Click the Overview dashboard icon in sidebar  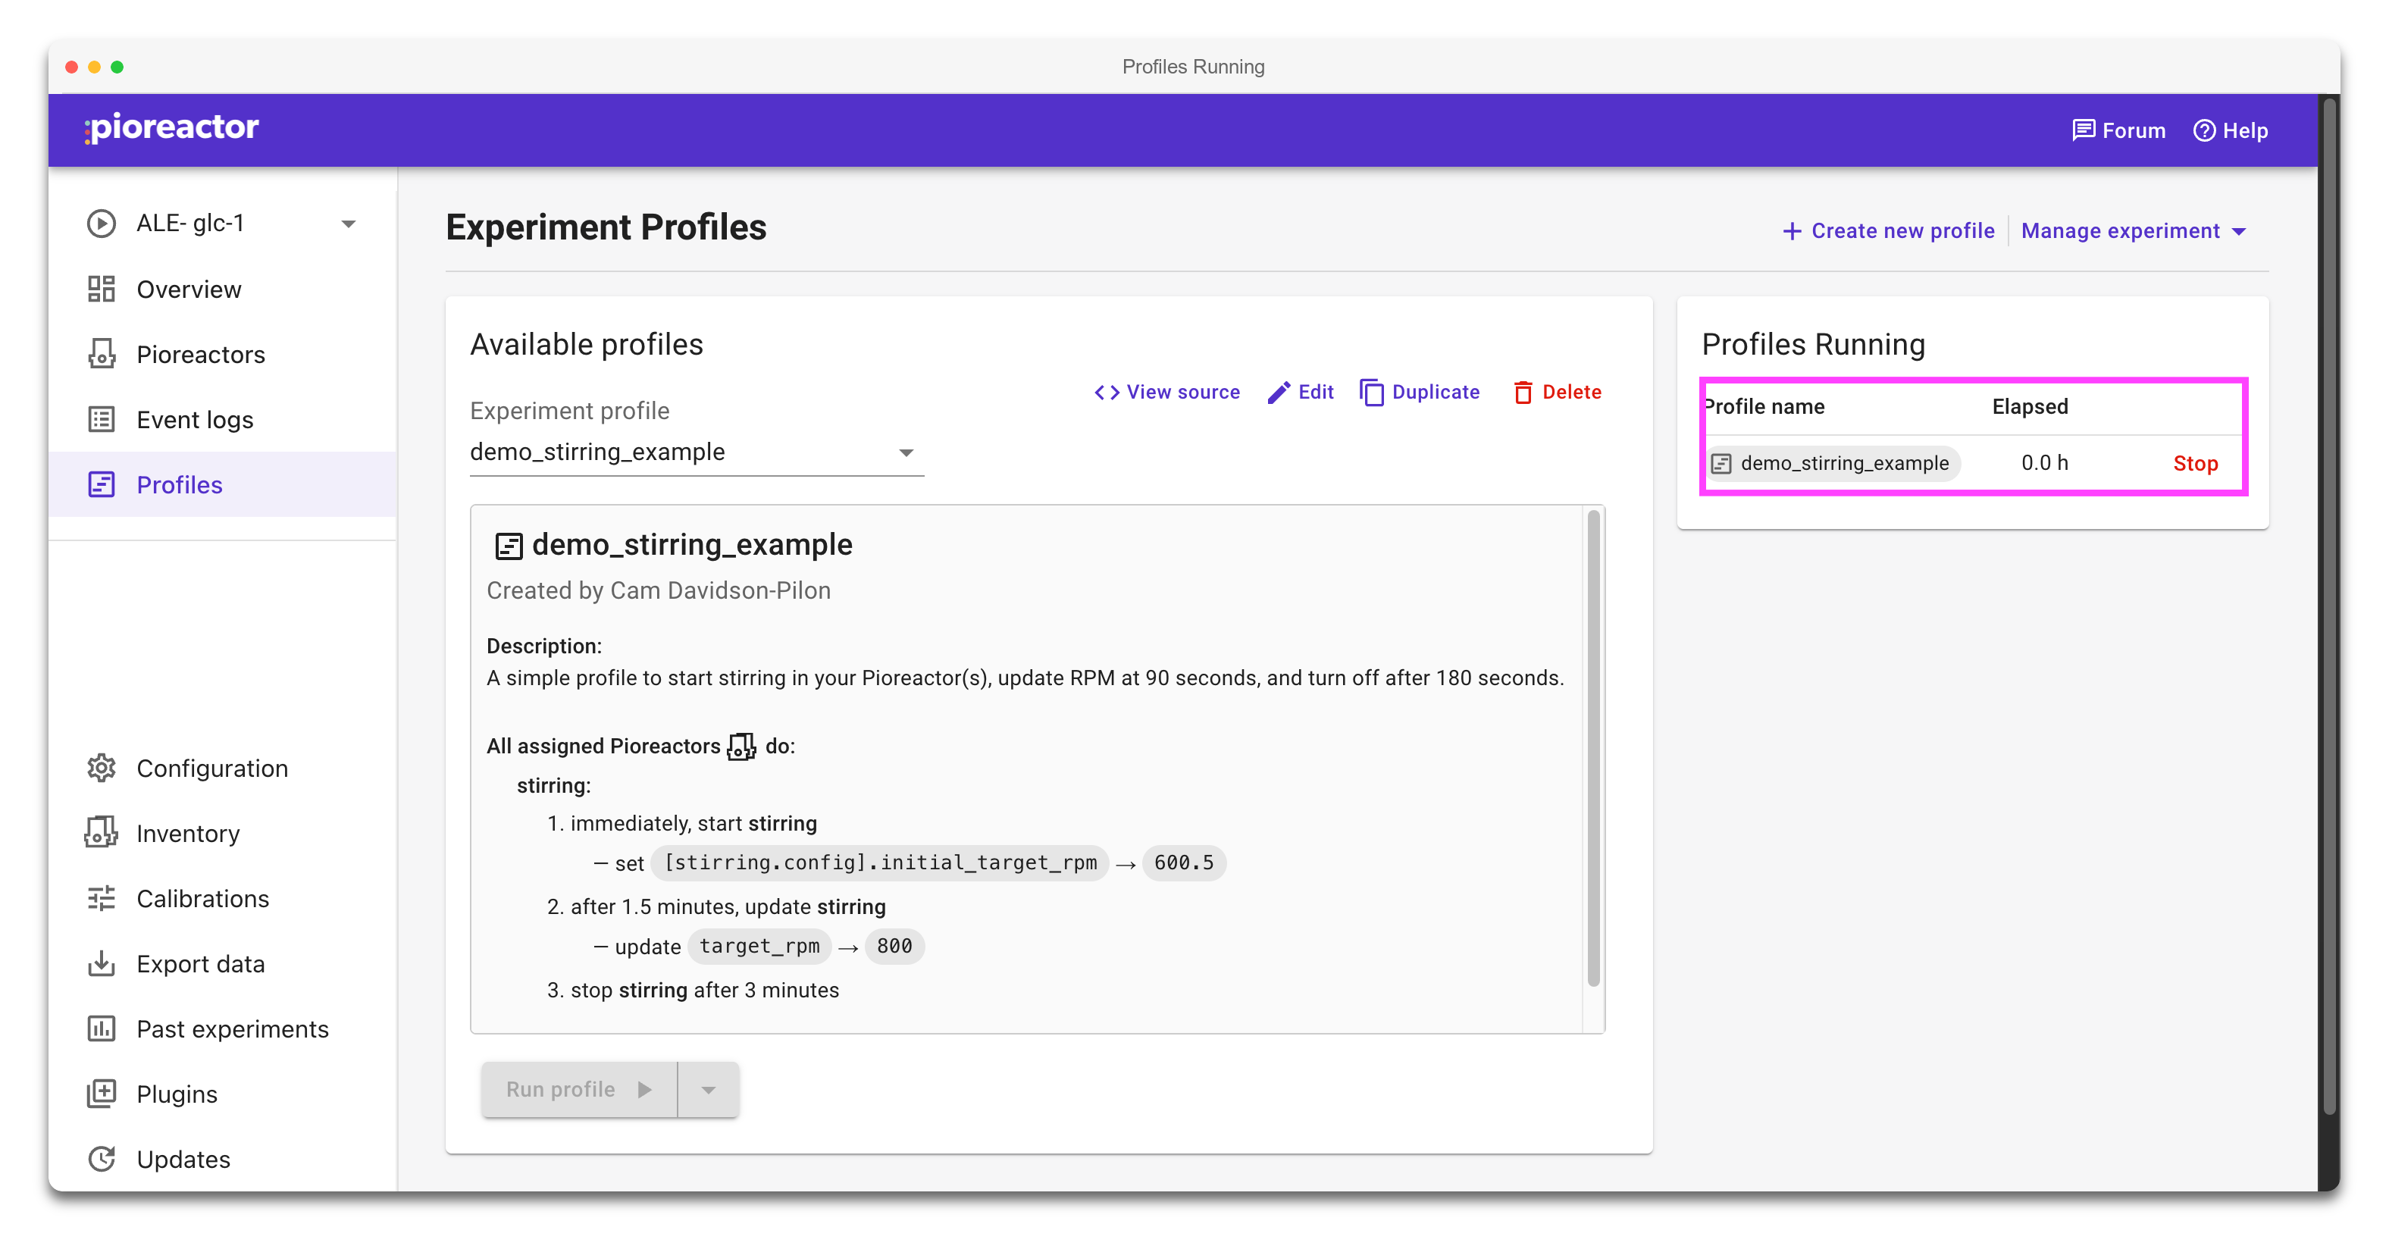(101, 290)
